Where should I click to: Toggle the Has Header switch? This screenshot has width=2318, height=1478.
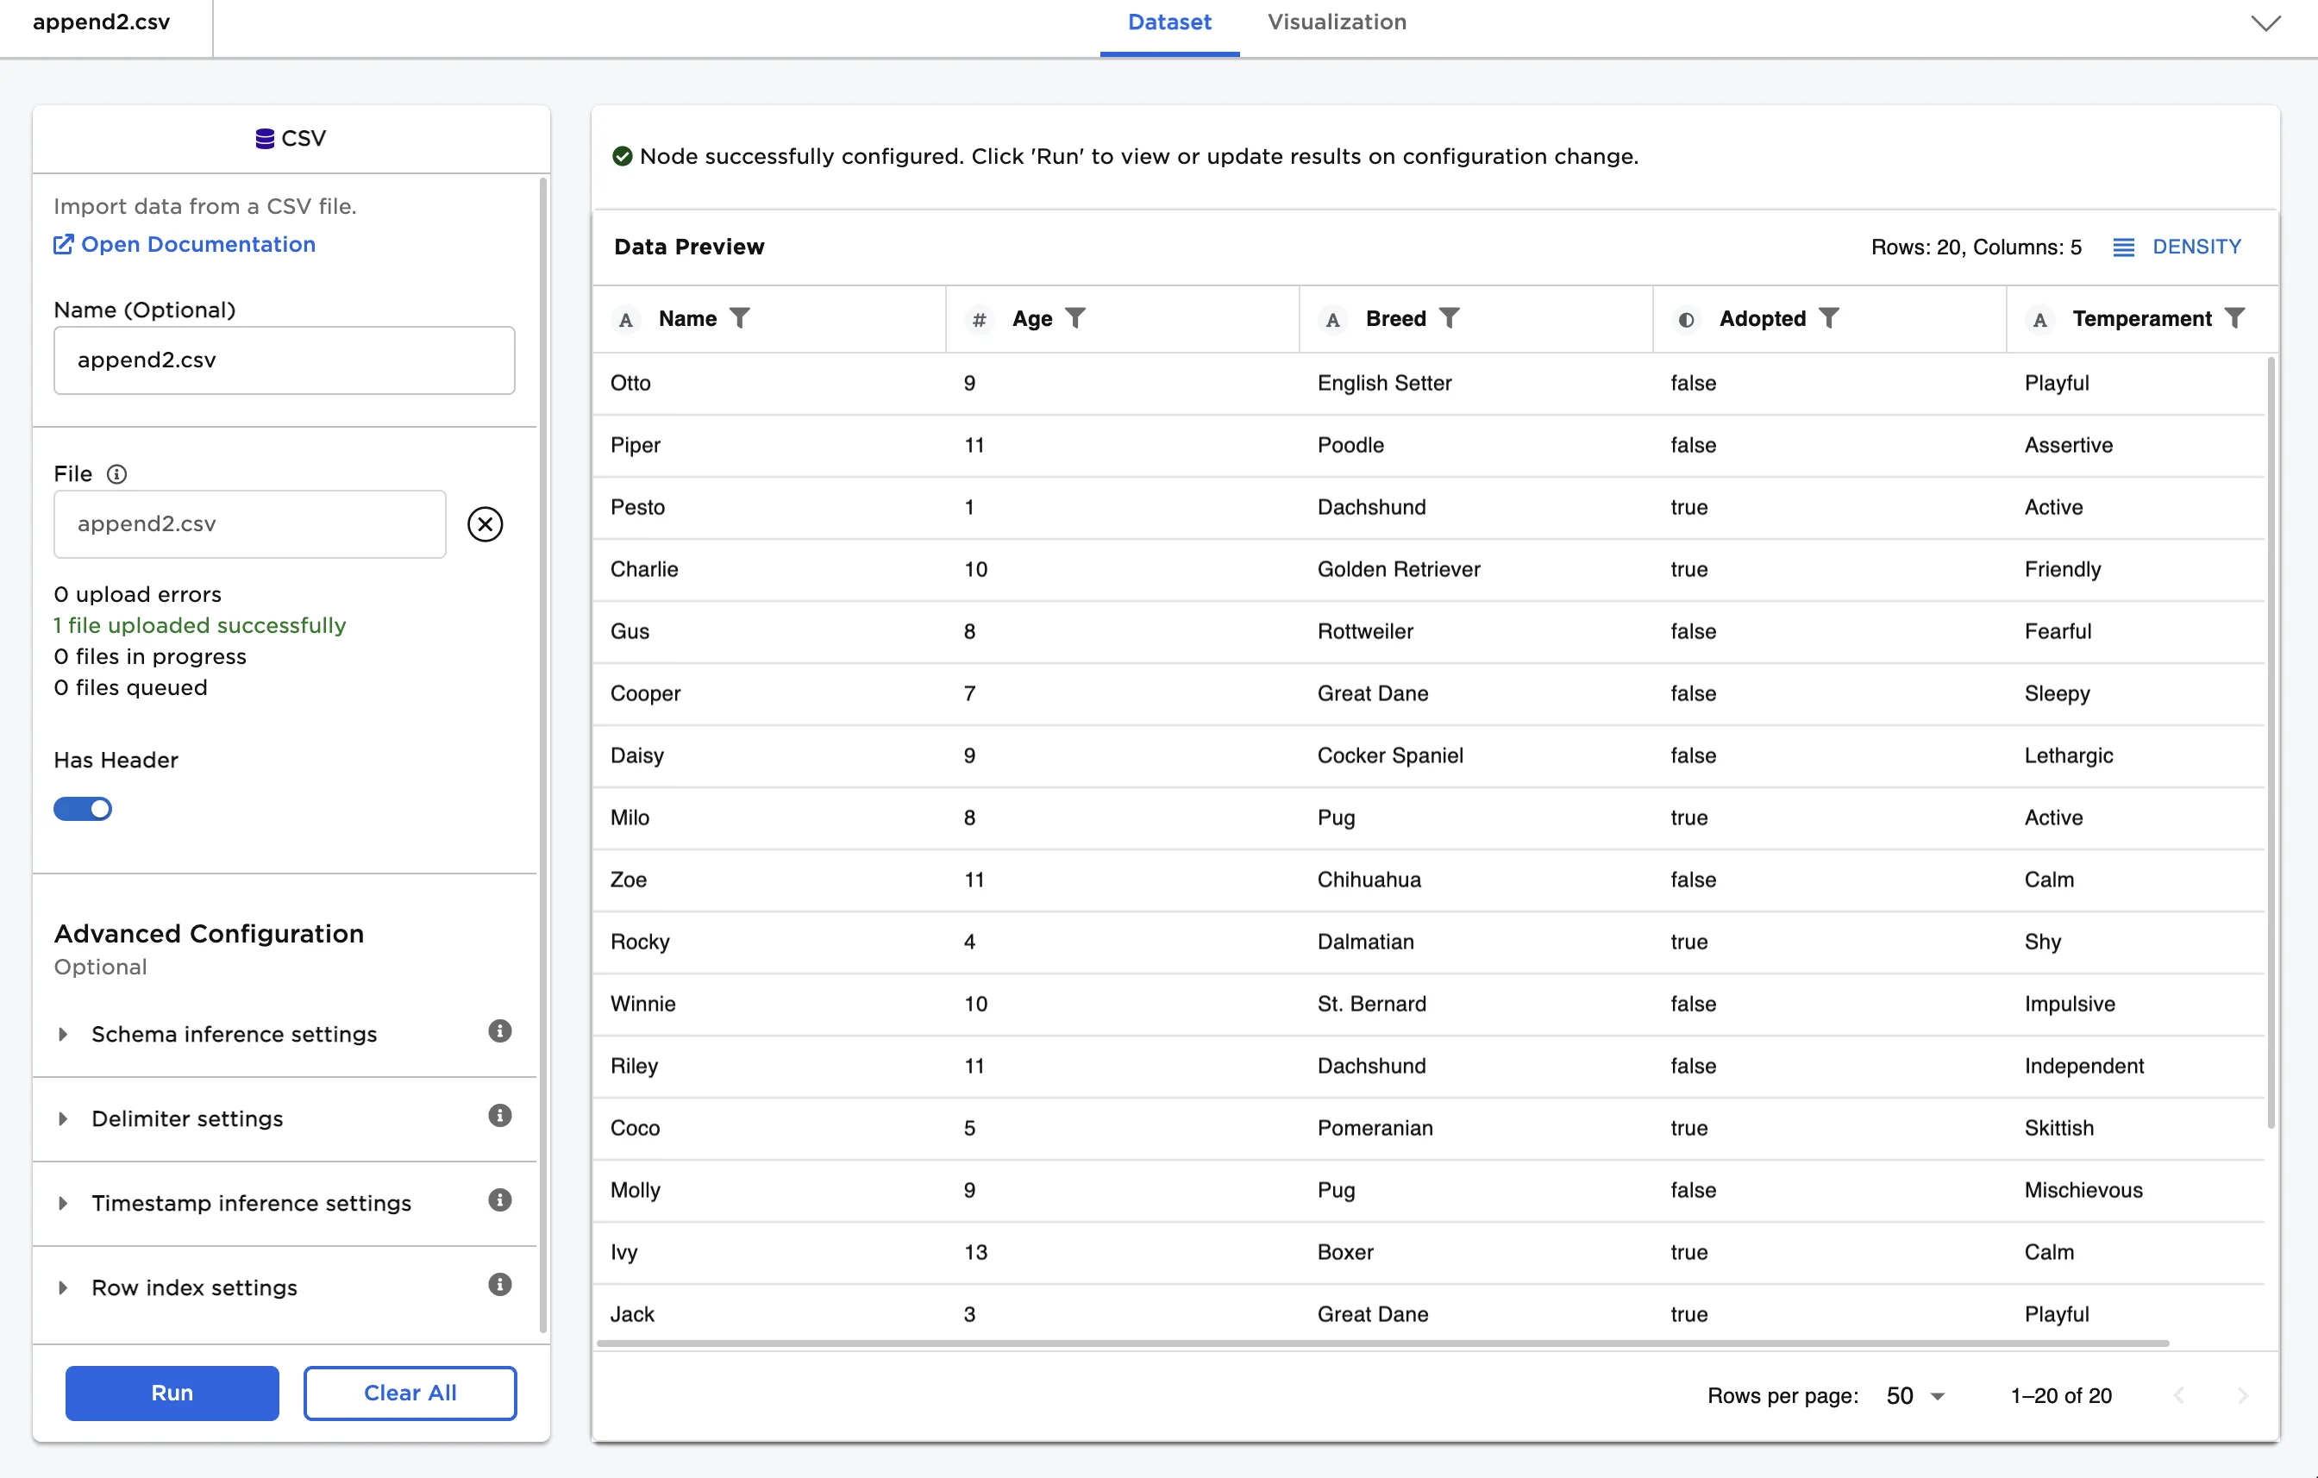[x=83, y=809]
